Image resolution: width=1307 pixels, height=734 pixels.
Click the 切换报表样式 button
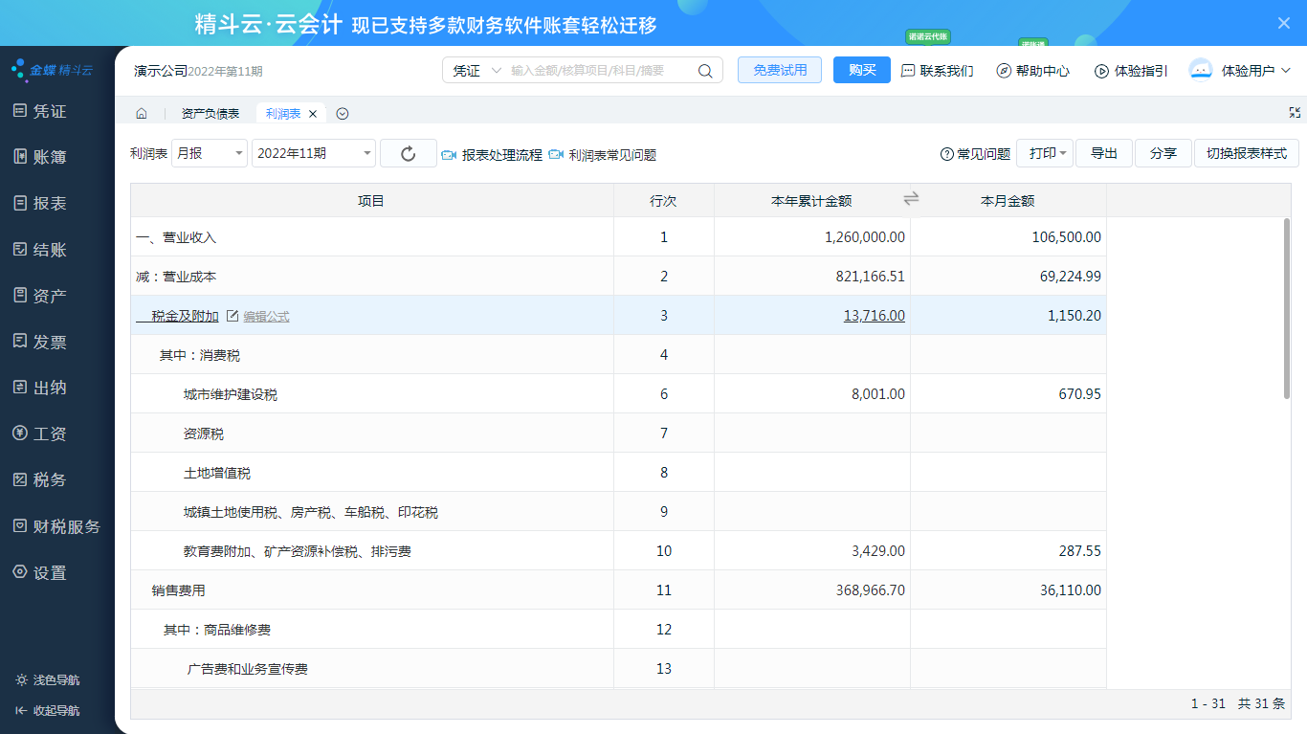click(x=1246, y=154)
